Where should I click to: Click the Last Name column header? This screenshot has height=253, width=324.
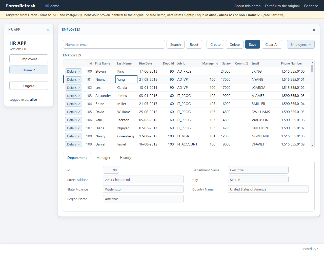pyautogui.click(x=124, y=64)
